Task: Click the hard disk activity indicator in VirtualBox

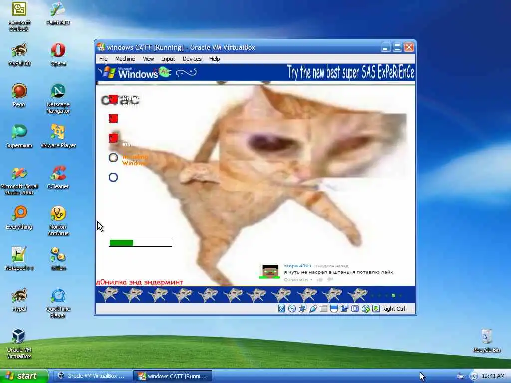Action: (x=282, y=308)
